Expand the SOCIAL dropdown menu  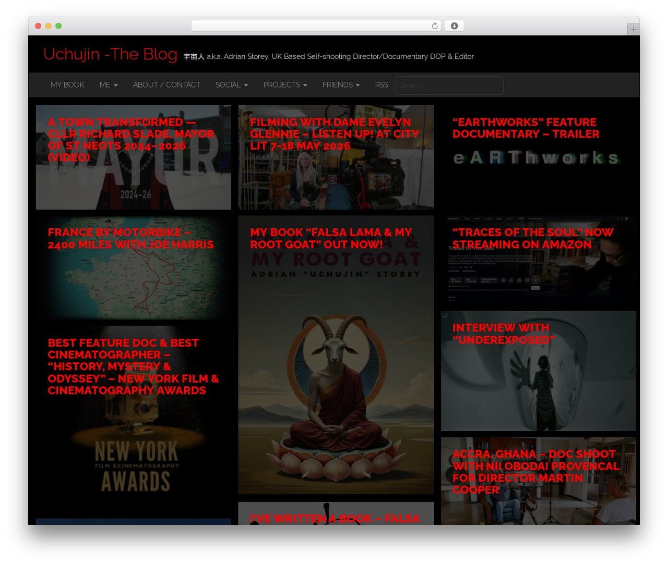point(232,85)
